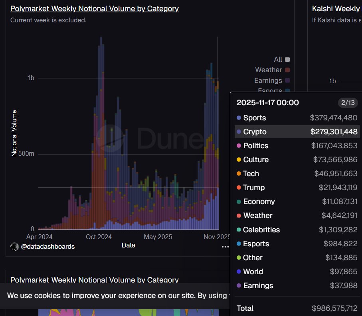Click the orange dot beside Tech in tooltip

(x=239, y=173)
